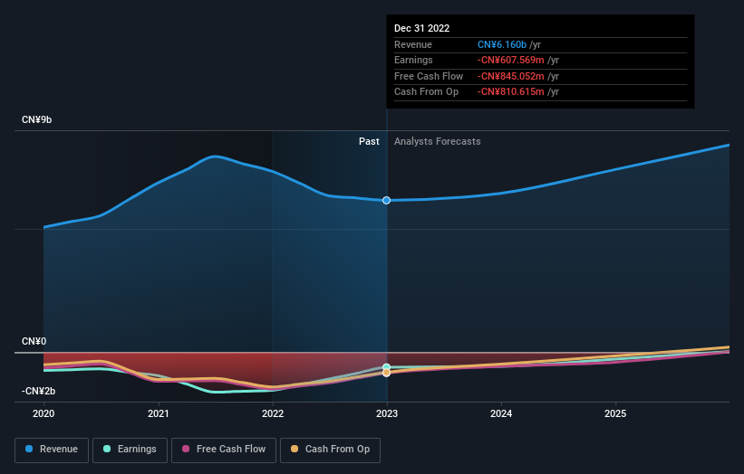This screenshot has height=474, width=744.
Task: Click the 2020 x-axis label
Action: click(x=43, y=414)
